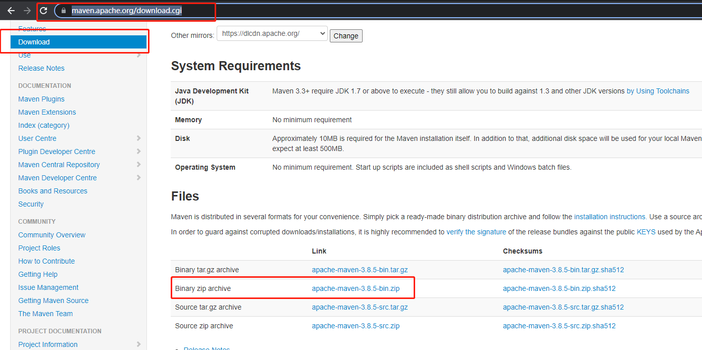Expand the Use item chevron
This screenshot has width=702, height=350.
(x=138, y=55)
